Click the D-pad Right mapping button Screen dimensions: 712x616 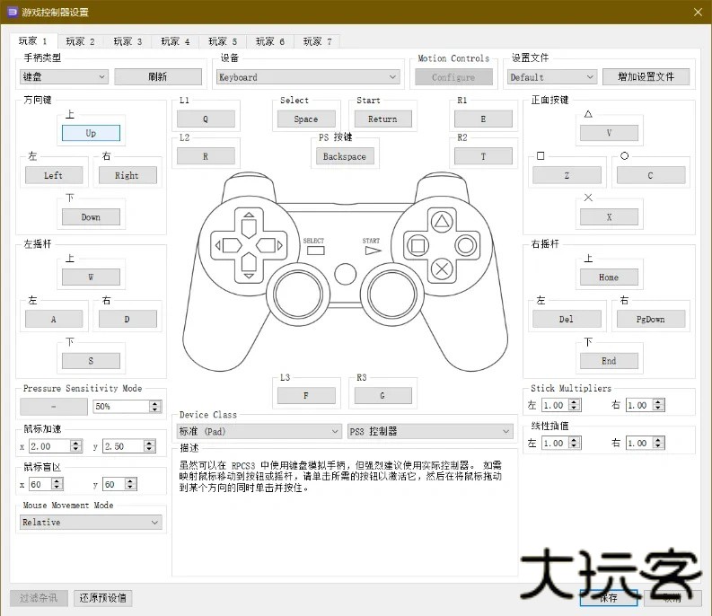(127, 175)
